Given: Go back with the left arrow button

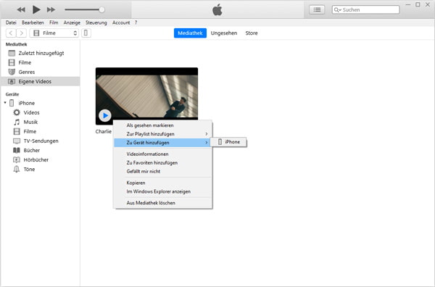Looking at the screenshot, I should point(11,33).
